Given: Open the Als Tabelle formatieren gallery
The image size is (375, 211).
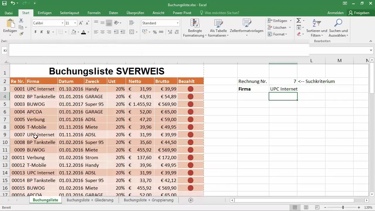Looking at the screenshot, I should pyautogui.click(x=219, y=28).
